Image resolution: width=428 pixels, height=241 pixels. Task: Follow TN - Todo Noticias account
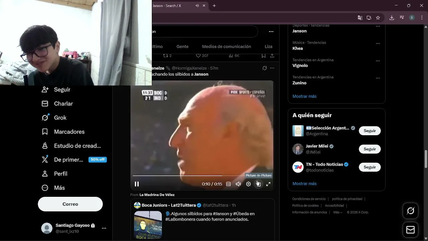click(370, 167)
